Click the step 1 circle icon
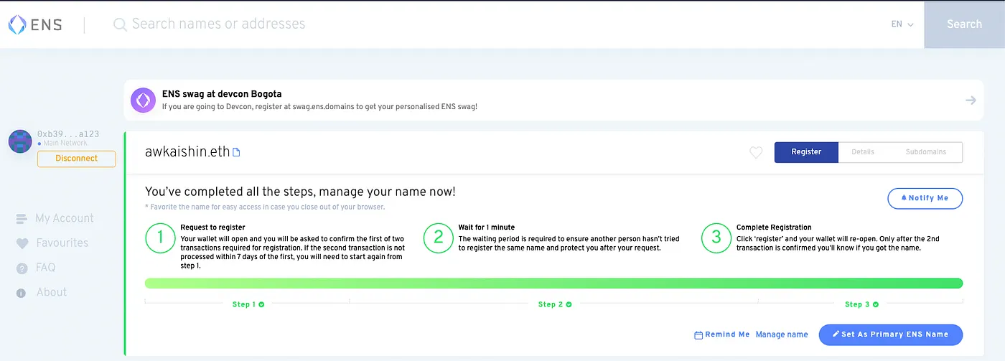The height and width of the screenshot is (361, 1005). (159, 238)
